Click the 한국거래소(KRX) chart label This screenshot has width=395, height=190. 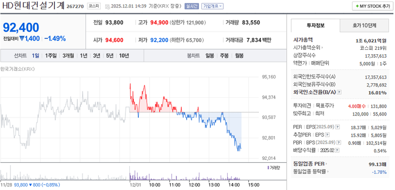pyautogui.click(x=17, y=69)
